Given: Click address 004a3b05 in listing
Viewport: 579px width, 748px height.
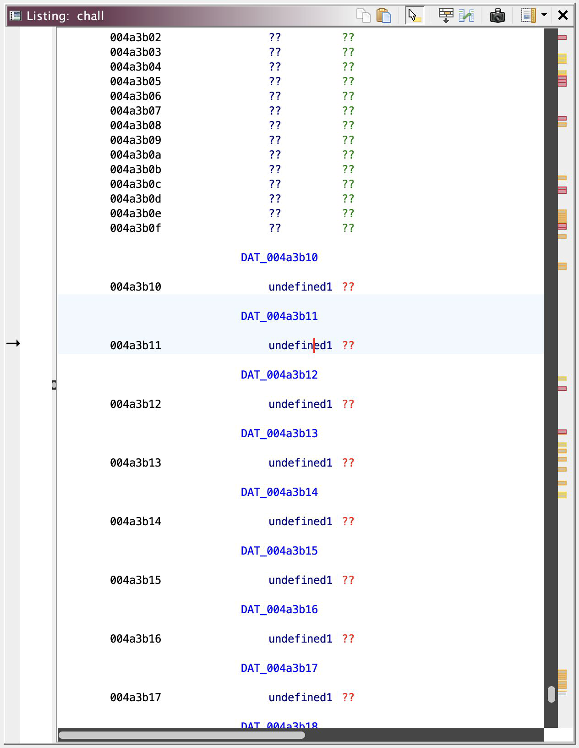Looking at the screenshot, I should (135, 82).
